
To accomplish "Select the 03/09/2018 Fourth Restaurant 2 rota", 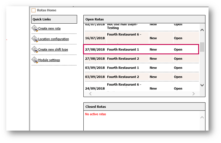I will 123,77.
